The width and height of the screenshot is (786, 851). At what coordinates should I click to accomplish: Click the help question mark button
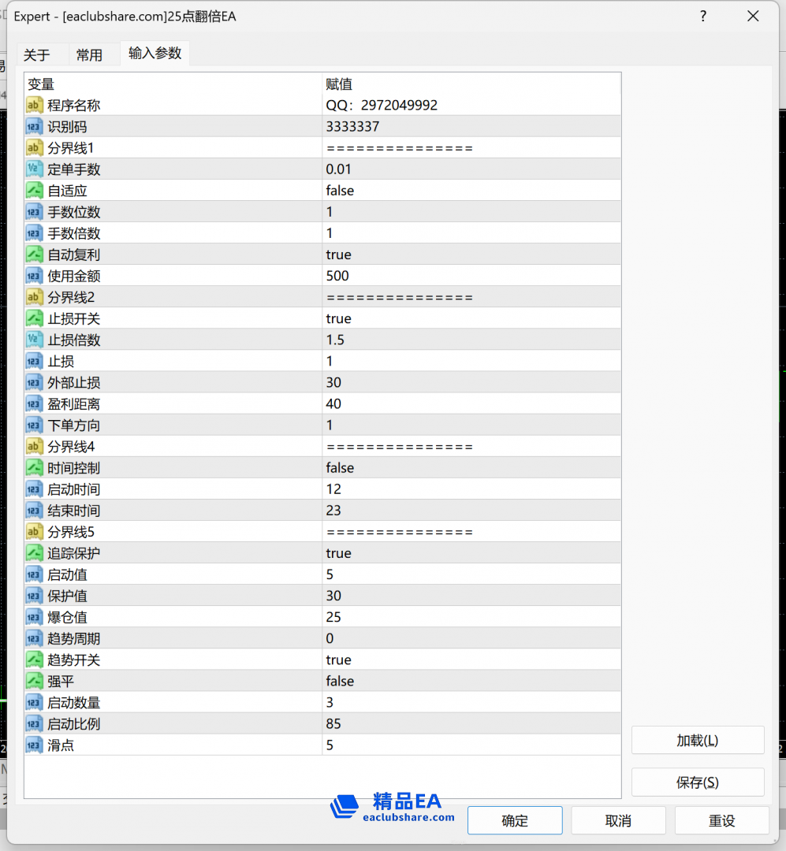pyautogui.click(x=702, y=17)
